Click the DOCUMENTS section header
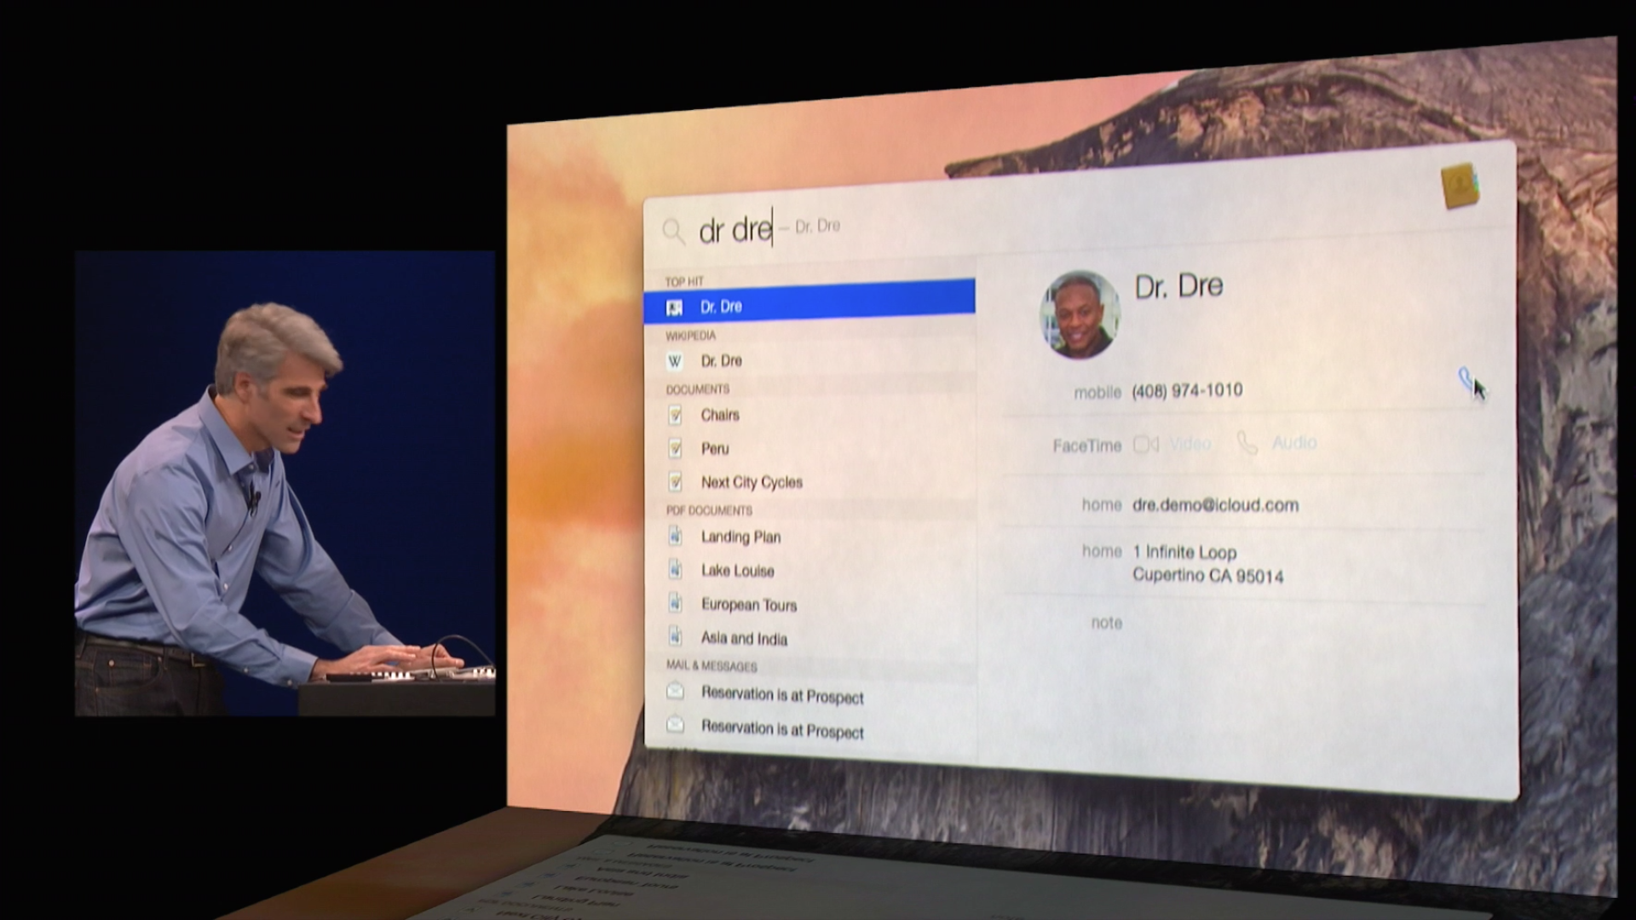This screenshot has width=1636, height=920. click(x=698, y=389)
